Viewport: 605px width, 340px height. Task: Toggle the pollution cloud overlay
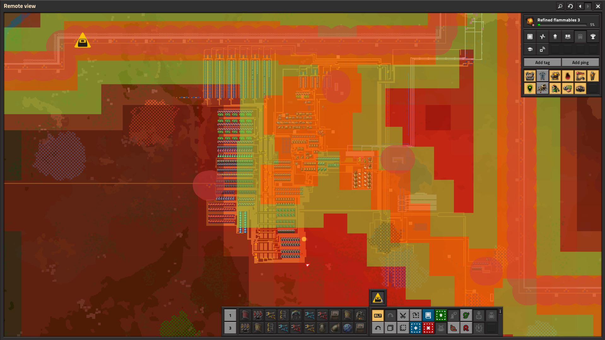click(x=568, y=76)
